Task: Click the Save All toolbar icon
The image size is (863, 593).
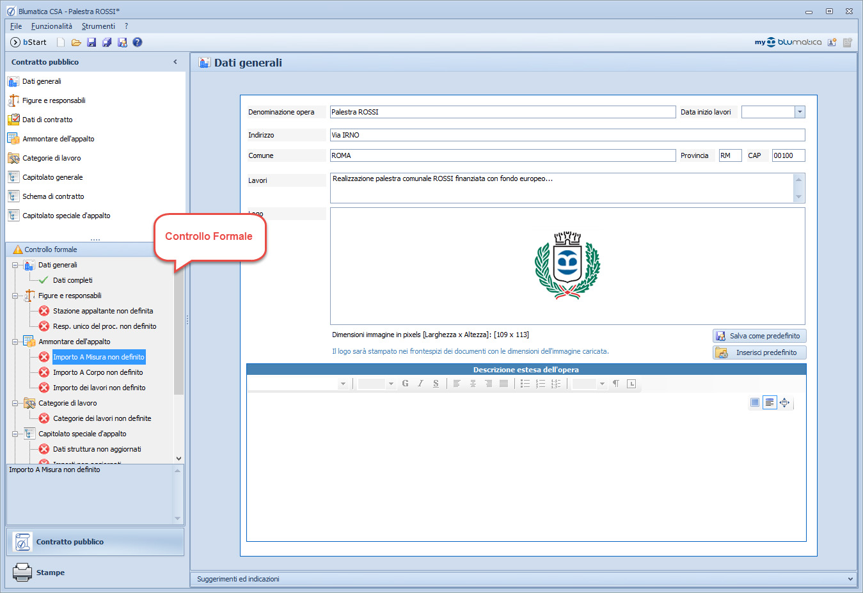Action: 107,42
